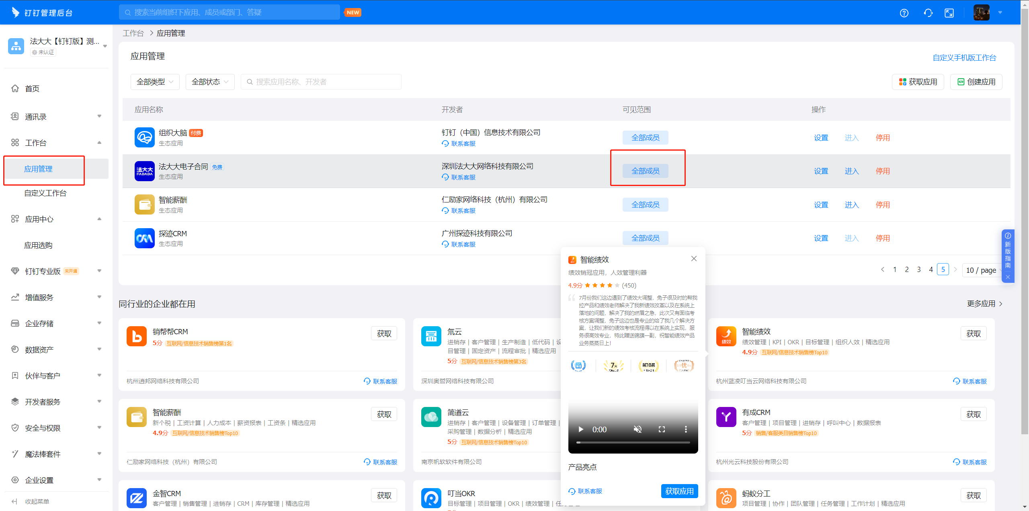This screenshot has height=511, width=1029.
Task: Click 停用 for 组织大脑
Action: [x=883, y=138]
